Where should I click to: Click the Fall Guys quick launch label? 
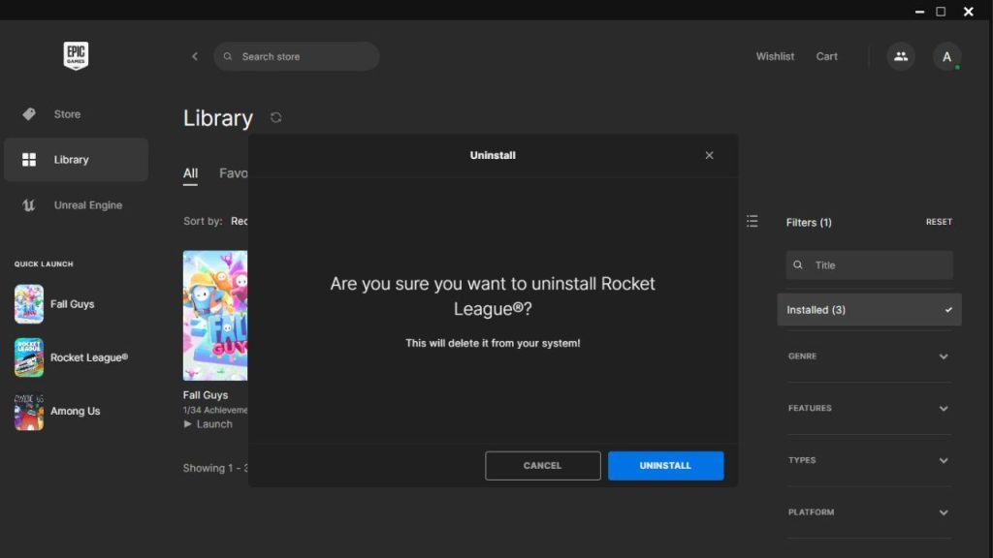(x=72, y=303)
